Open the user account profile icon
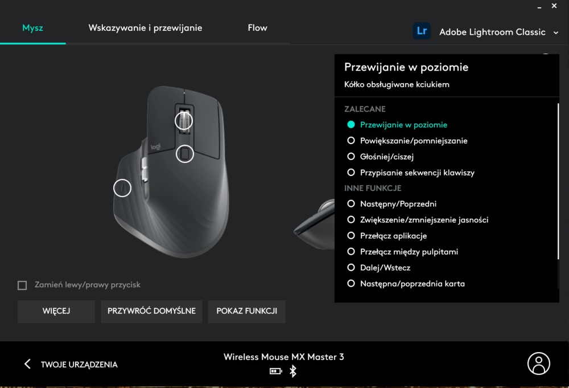Image resolution: width=569 pixels, height=388 pixels. click(538, 364)
